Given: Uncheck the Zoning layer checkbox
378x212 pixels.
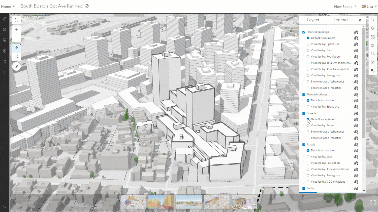Looking at the screenshot, I should click(304, 189).
